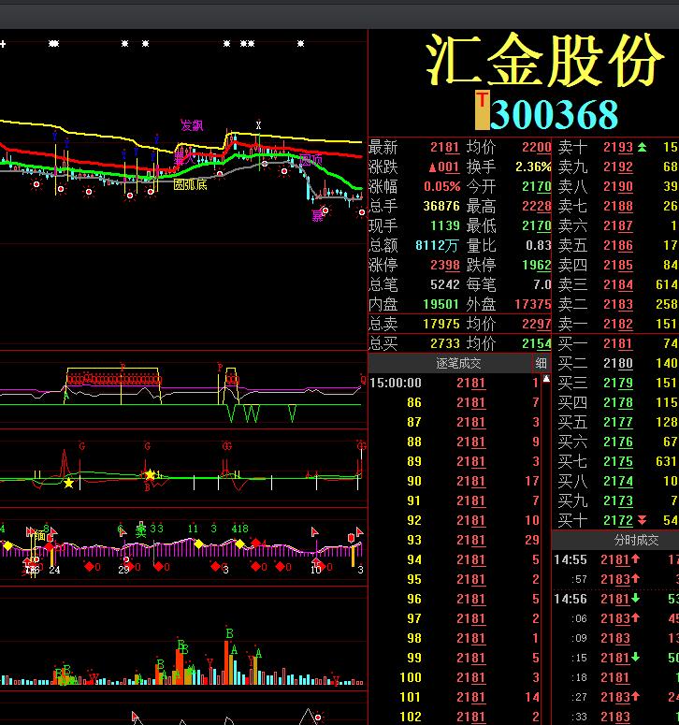Image resolution: width=679 pixels, height=725 pixels.
Task: Click the 换手 value 2.36%
Action: pos(533,167)
